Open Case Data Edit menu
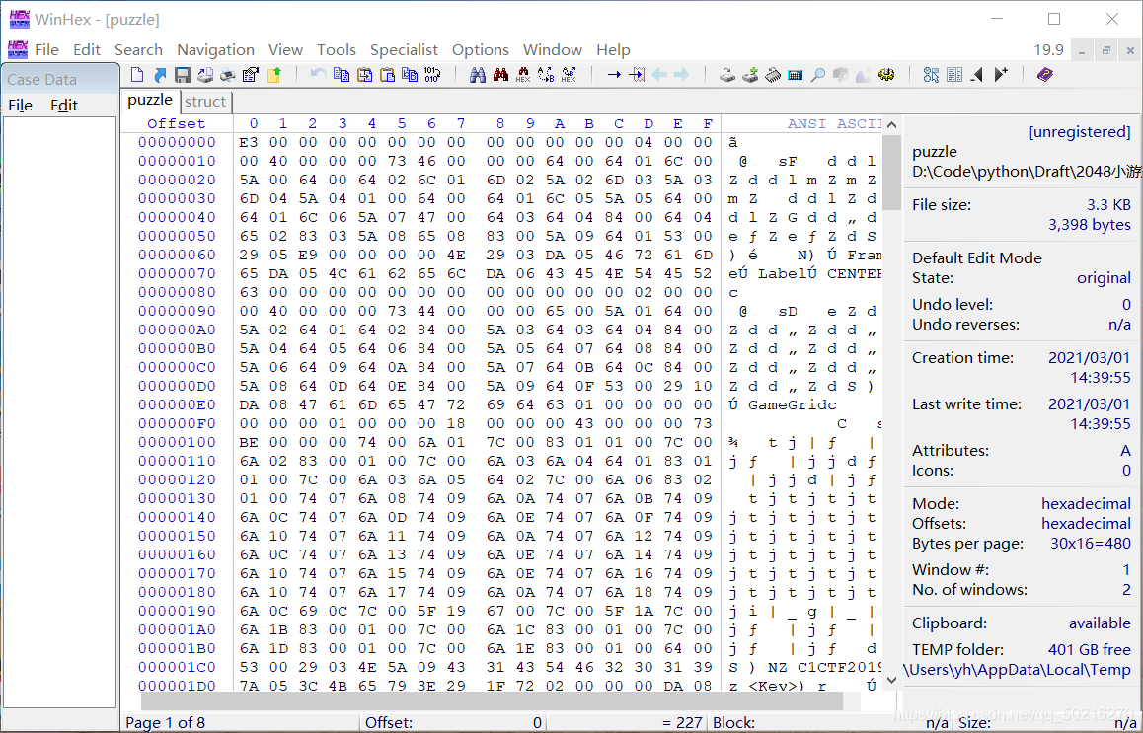 pos(64,106)
